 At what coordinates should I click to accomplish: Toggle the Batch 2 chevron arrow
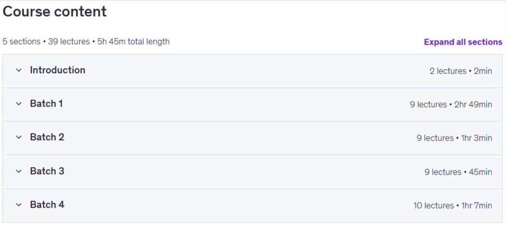click(x=19, y=137)
